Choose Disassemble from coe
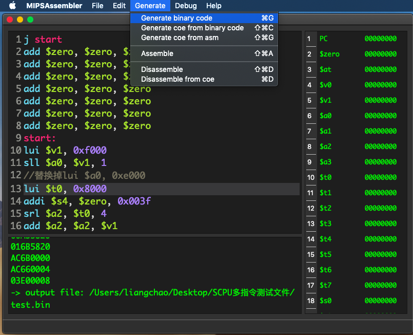This screenshot has height=335, width=413. [204, 79]
